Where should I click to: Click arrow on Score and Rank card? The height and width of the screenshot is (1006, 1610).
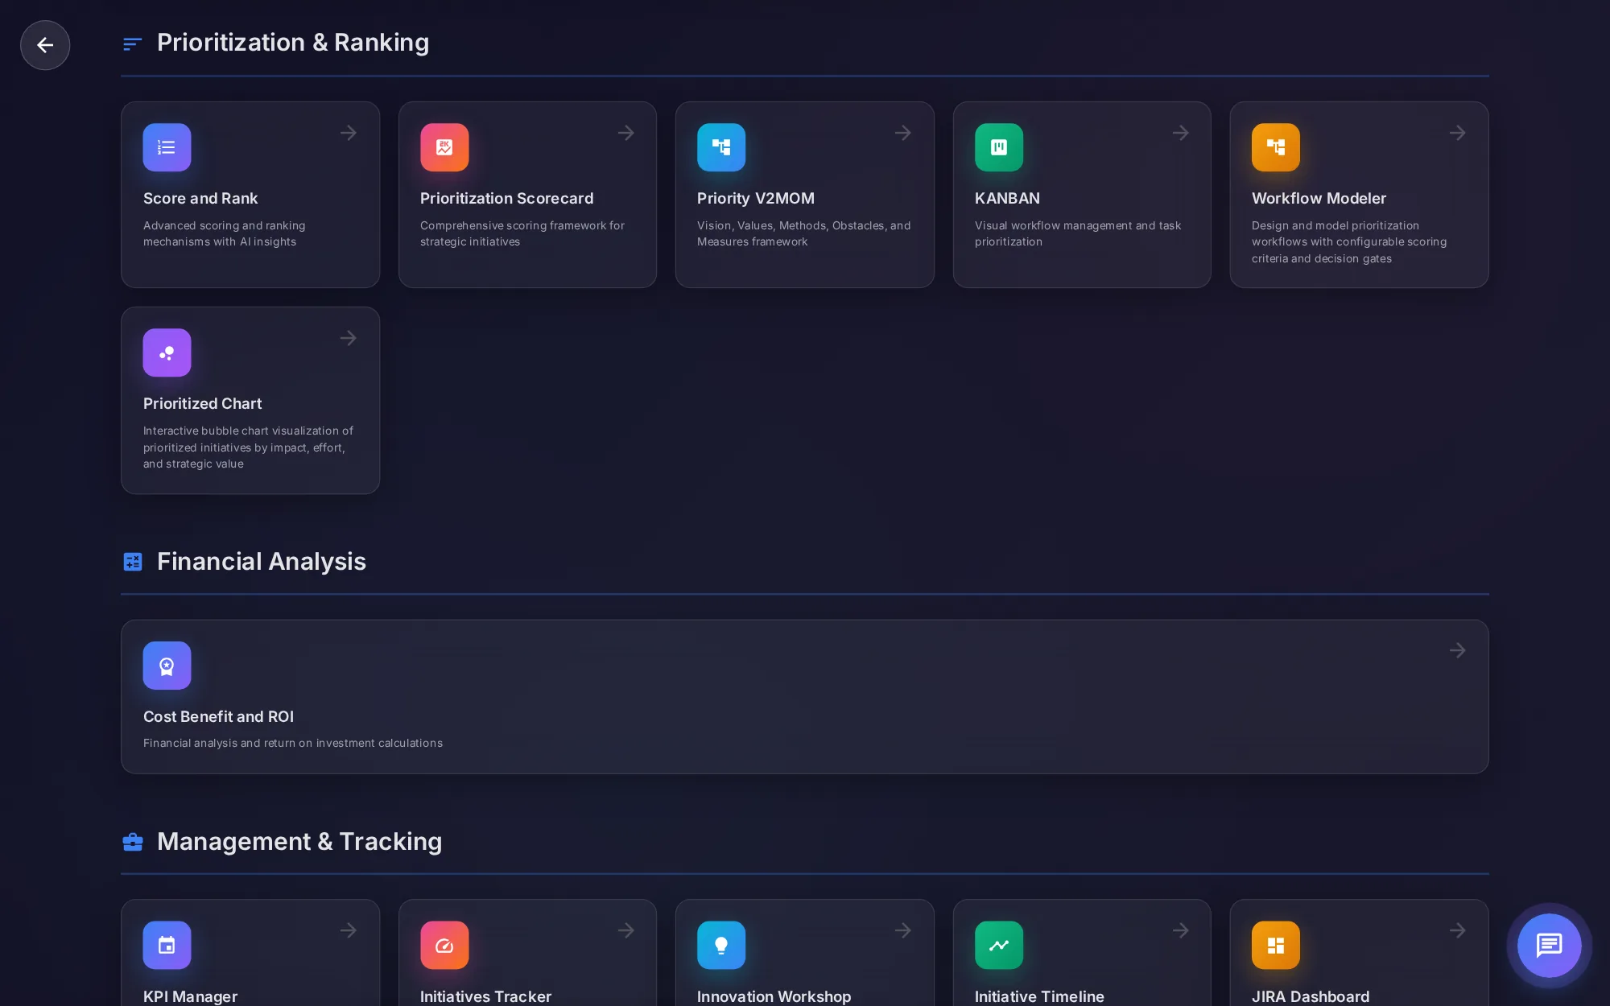(349, 133)
